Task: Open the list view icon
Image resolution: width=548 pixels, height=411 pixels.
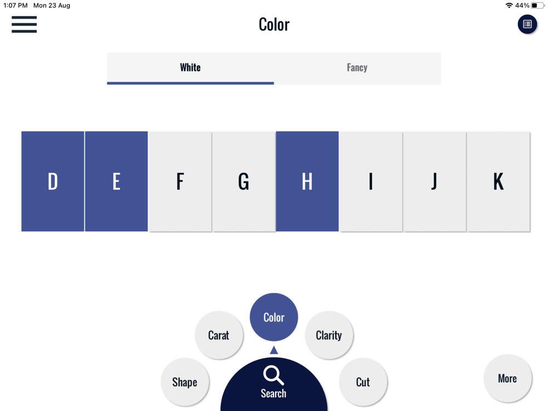Action: [x=527, y=24]
